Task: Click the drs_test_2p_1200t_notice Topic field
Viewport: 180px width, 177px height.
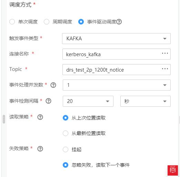Action: [x=117, y=70]
